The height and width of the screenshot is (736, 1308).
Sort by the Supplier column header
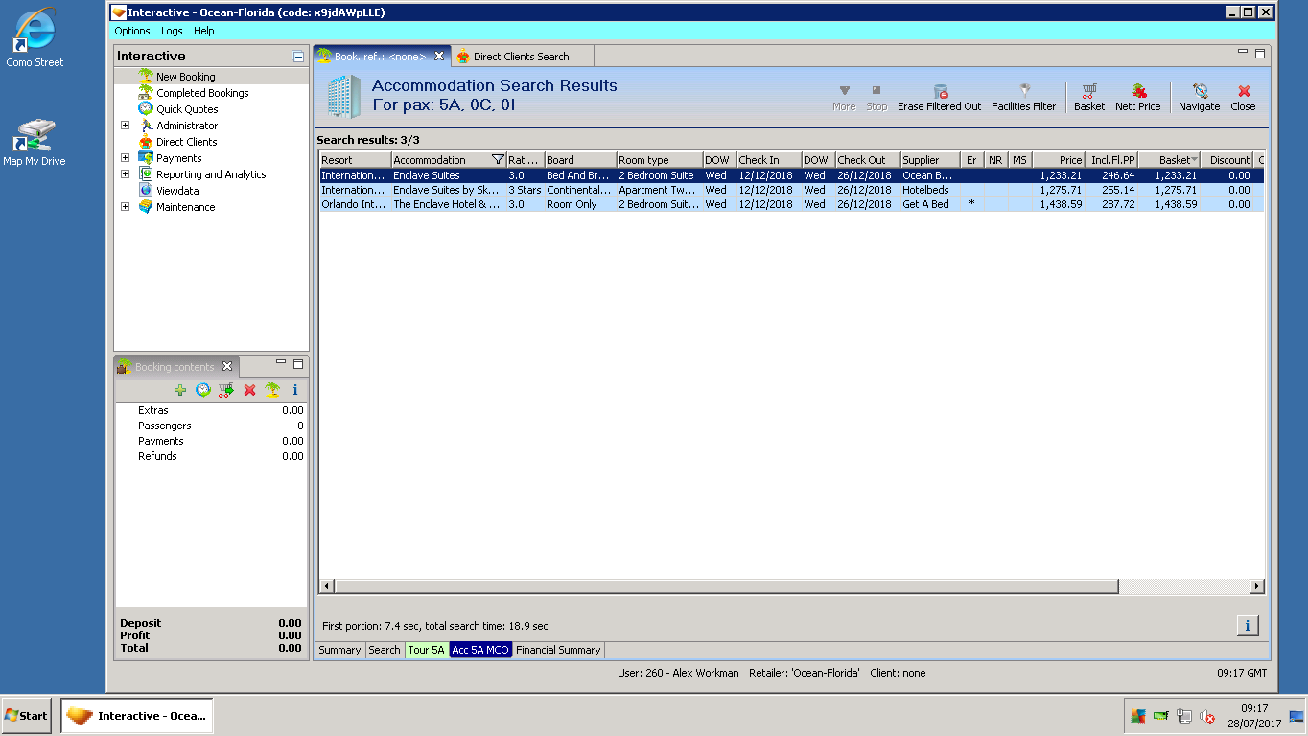coord(931,160)
